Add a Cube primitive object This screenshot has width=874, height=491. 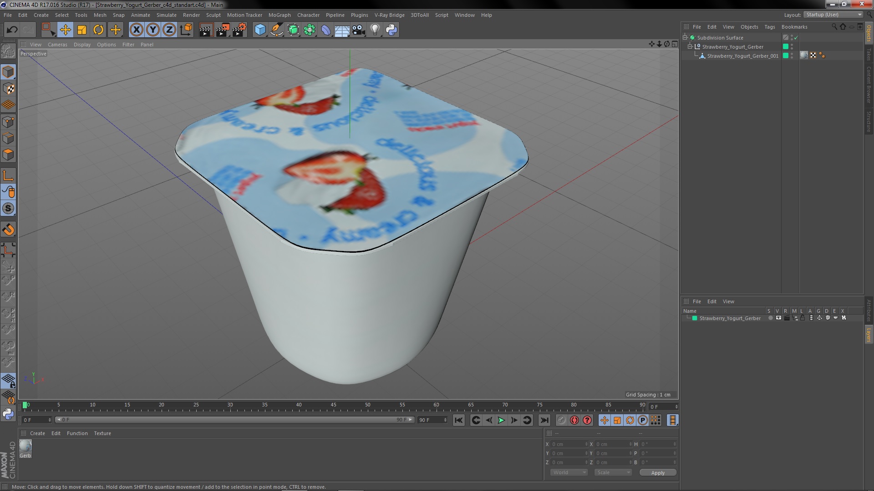pyautogui.click(x=260, y=30)
